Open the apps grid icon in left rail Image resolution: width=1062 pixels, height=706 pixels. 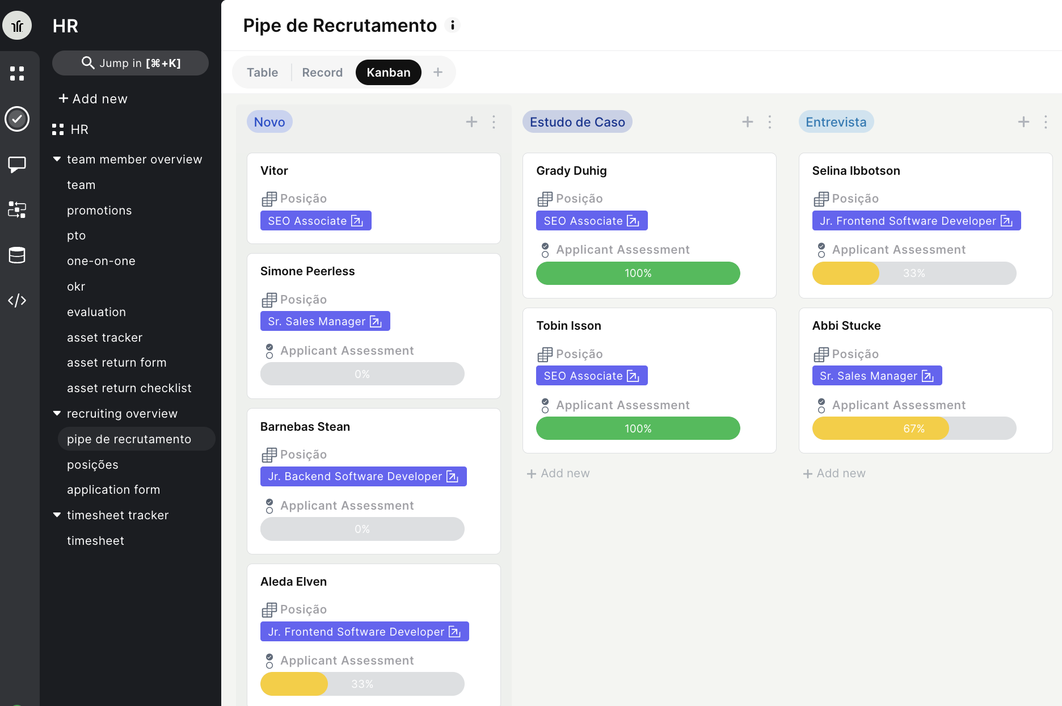[x=17, y=74]
